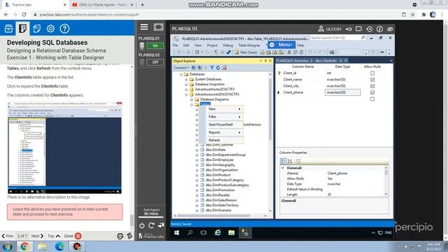
Task: Click the Quick Launch search field
Action: (338, 38)
